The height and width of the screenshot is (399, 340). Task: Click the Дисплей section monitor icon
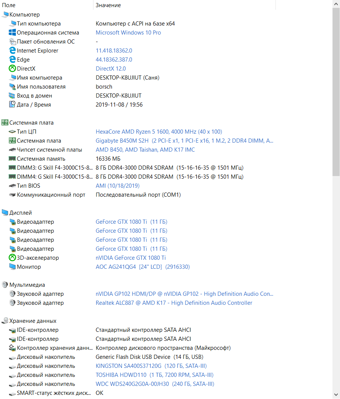(5, 213)
